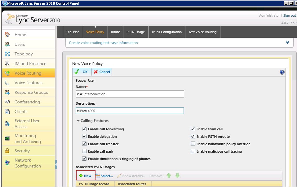Collapse the Calling Features section
This screenshot has height=187, width=297.
(78, 121)
